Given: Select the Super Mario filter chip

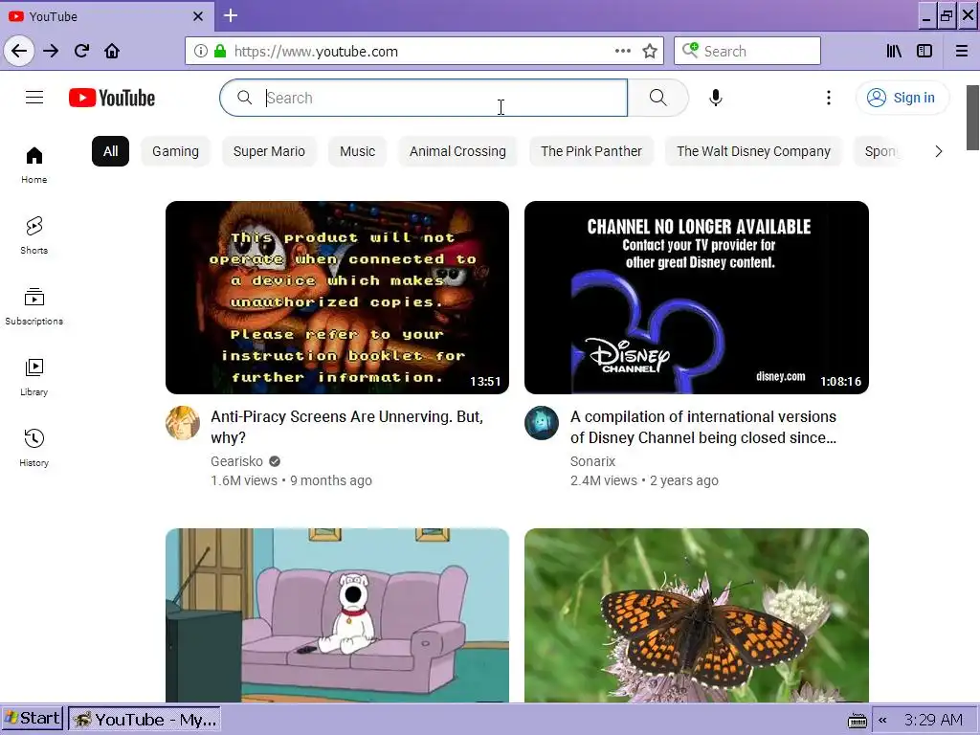Looking at the screenshot, I should (269, 151).
